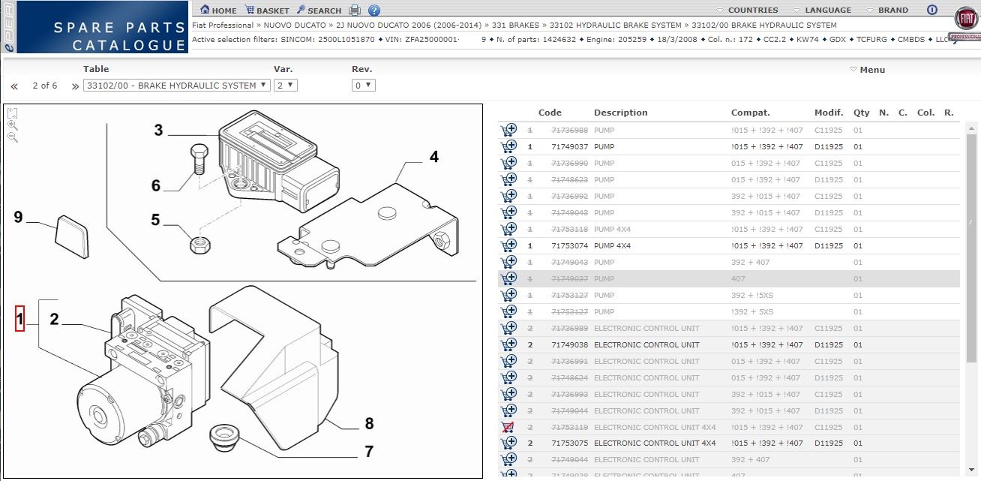Click the Modif. column header
Viewport: 981px width, 481px height.
coord(829,113)
